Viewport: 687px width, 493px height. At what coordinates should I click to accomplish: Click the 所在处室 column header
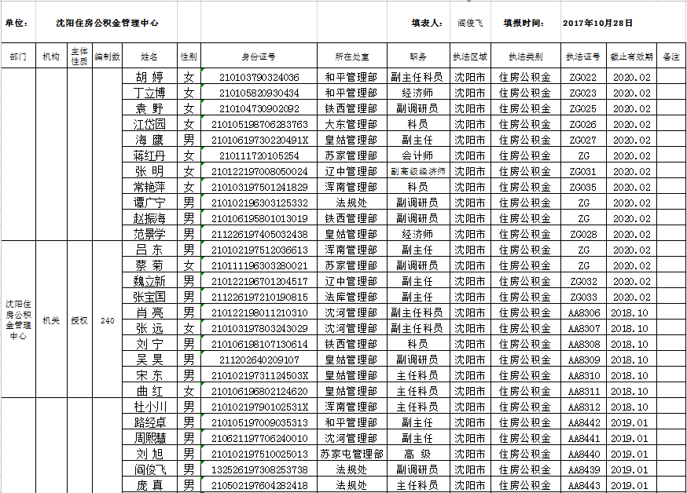pos(352,57)
